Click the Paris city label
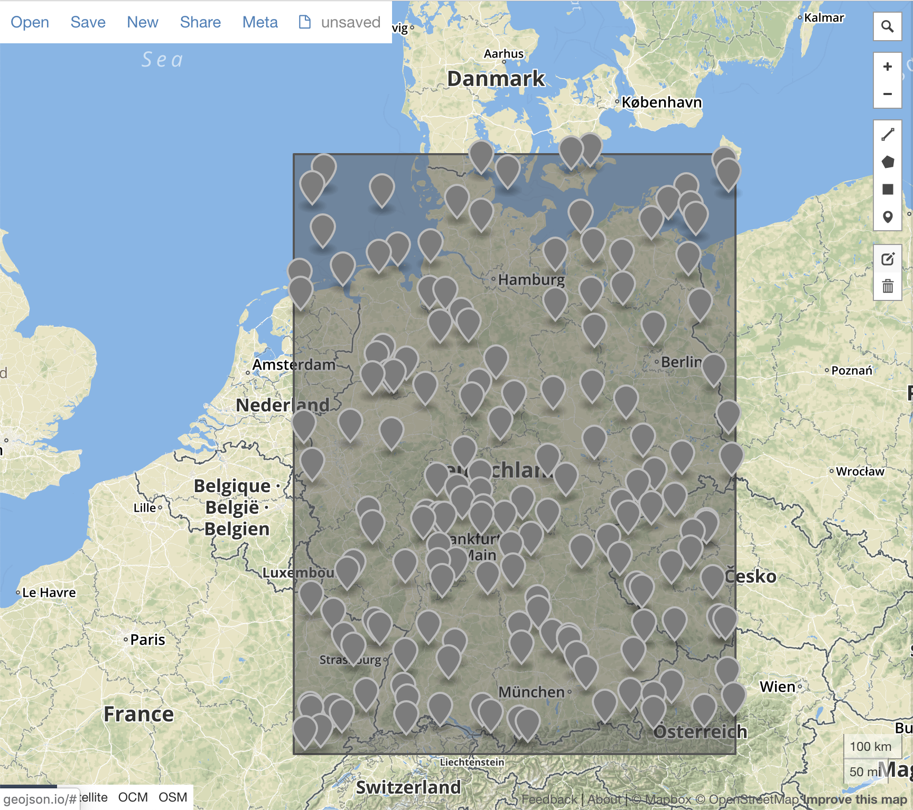913x810 pixels. point(147,639)
